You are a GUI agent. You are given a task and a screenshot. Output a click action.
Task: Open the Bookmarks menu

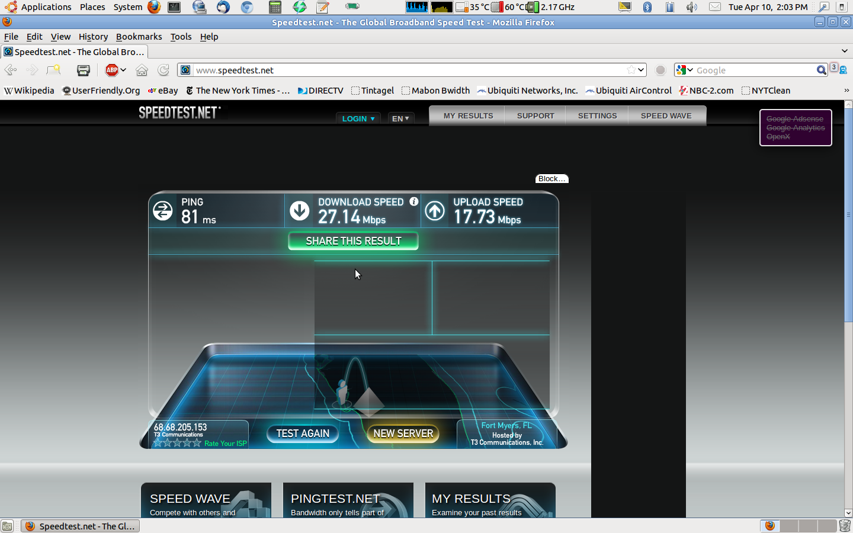point(139,37)
